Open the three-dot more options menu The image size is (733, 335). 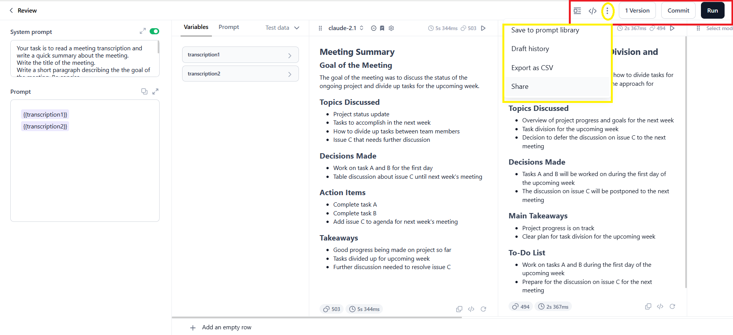(x=607, y=11)
